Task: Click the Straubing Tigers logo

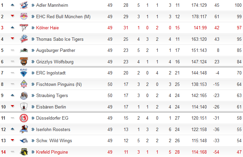Action: point(24,95)
